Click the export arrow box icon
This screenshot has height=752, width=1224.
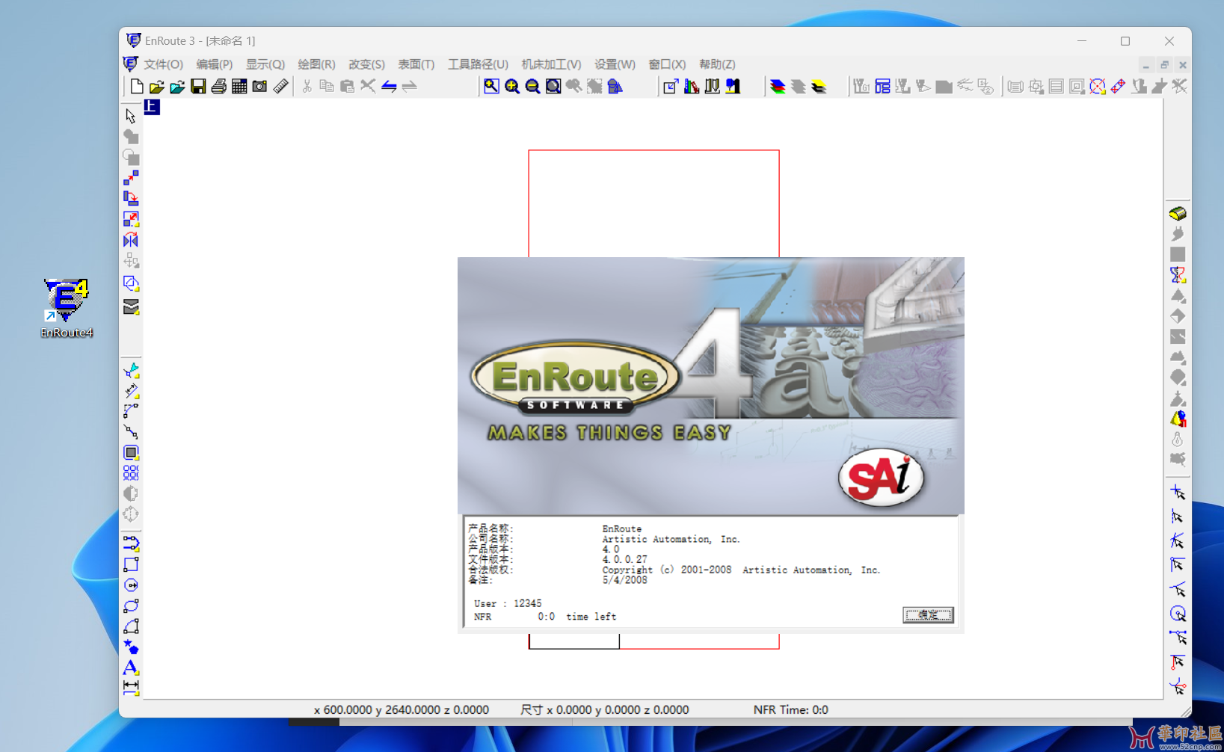pos(671,86)
